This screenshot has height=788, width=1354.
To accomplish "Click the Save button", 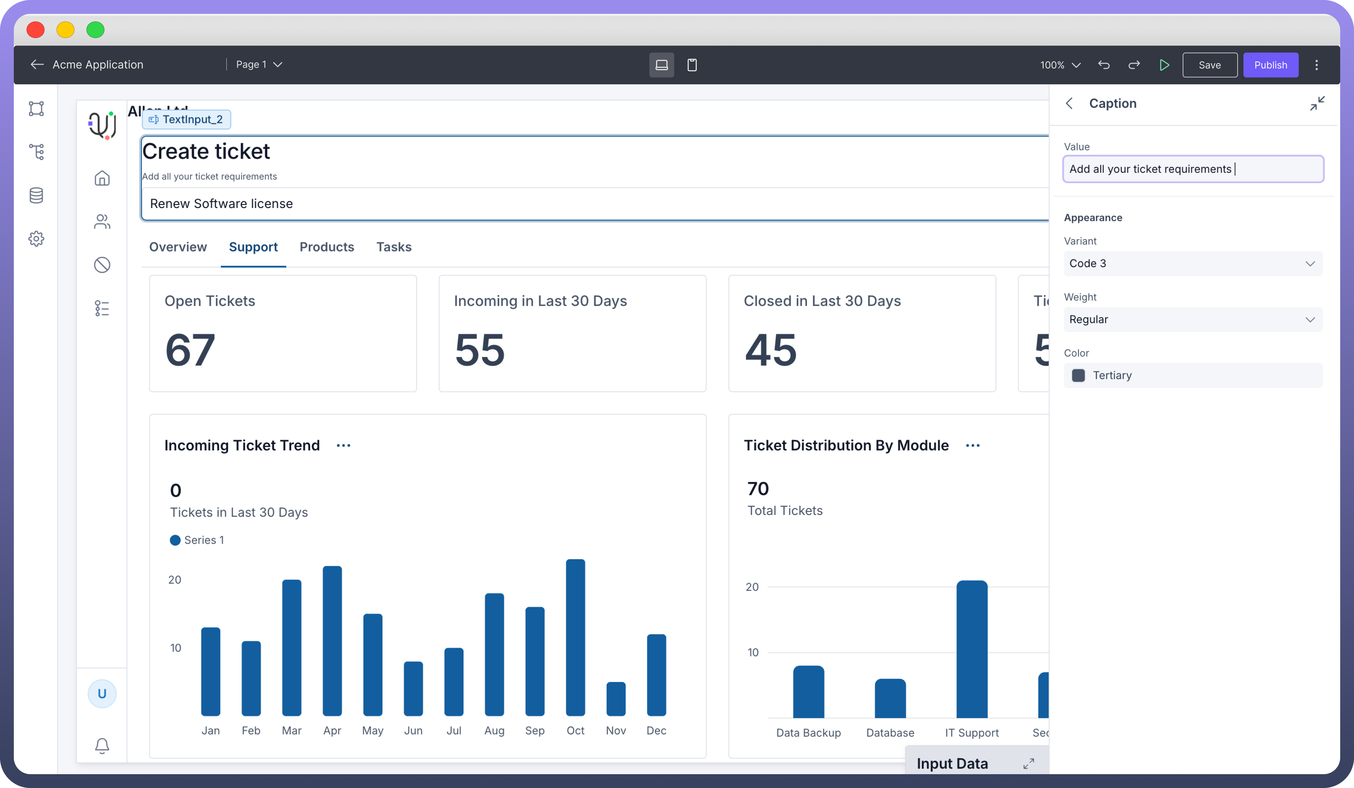I will click(x=1210, y=65).
